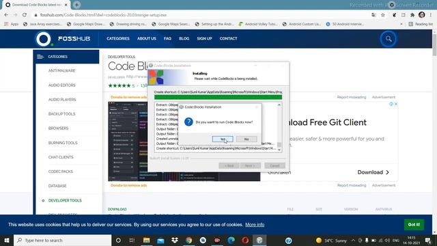Open Chrome profile avatar
437x246 pixels.
point(422,15)
